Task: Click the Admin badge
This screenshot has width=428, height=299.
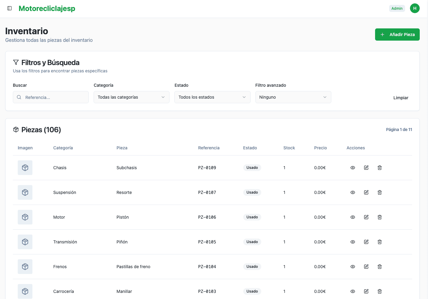Action: click(397, 9)
